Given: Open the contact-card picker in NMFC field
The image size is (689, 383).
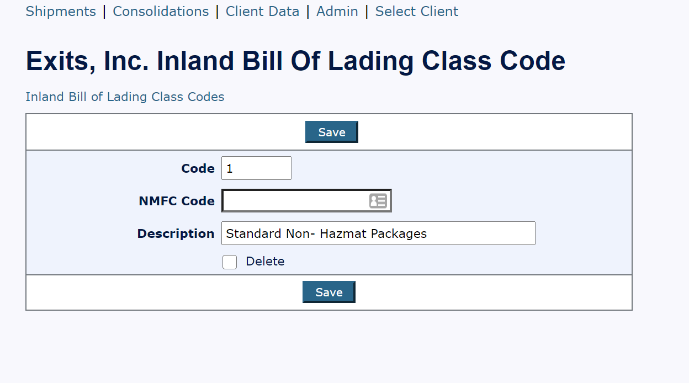Looking at the screenshot, I should (x=378, y=200).
